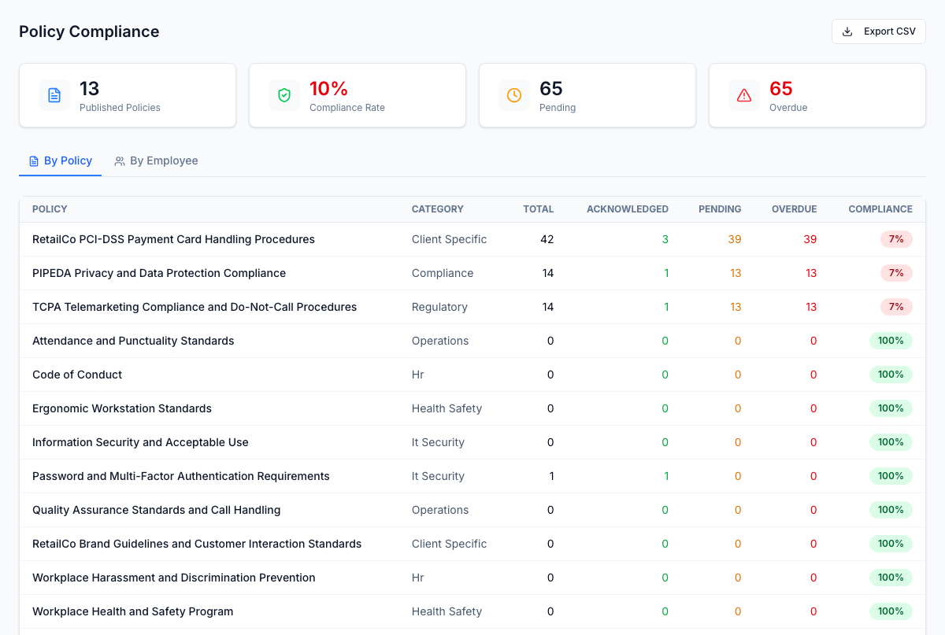Click the 10% Compliance Rate card
The height and width of the screenshot is (635, 945).
[358, 95]
